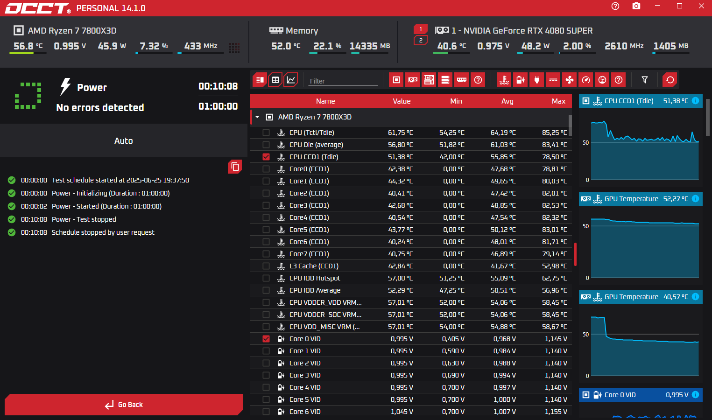Toggle power plug sensor type filter
Screen dimensions: 712x420
click(537, 80)
